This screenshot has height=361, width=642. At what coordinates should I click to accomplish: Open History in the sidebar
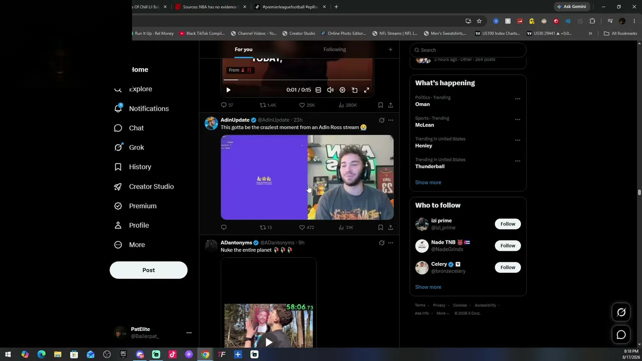click(x=132, y=167)
